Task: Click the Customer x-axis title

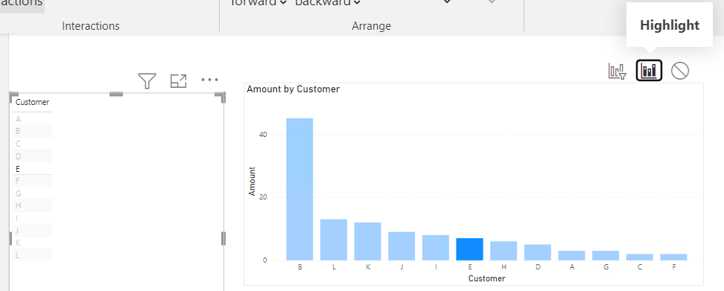Action: pos(486,278)
